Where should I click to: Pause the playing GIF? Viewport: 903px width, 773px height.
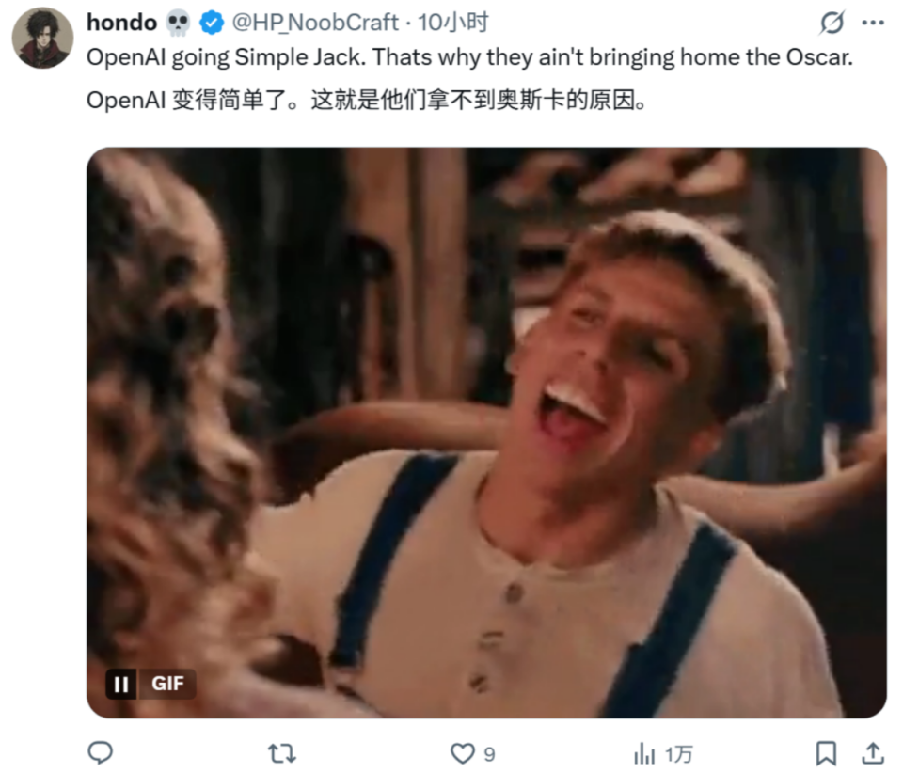tap(120, 684)
